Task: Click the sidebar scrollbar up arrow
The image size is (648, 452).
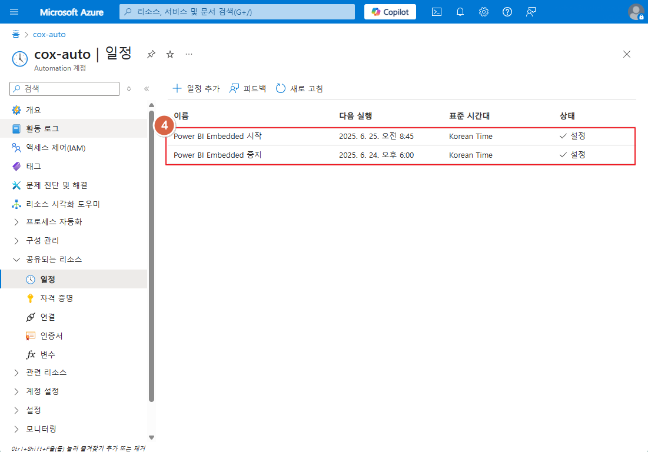Action: (x=151, y=105)
